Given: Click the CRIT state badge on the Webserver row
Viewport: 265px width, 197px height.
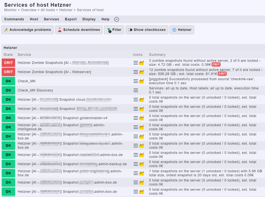Looking at the screenshot, I should (x=8, y=72).
